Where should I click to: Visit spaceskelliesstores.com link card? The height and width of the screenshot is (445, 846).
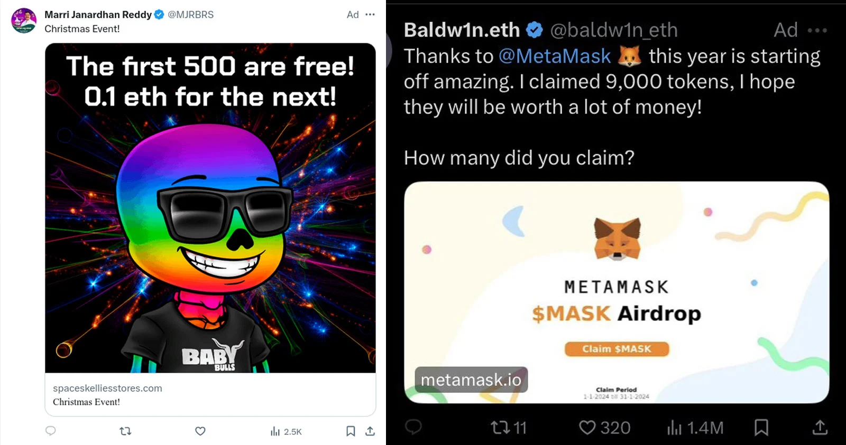click(210, 394)
